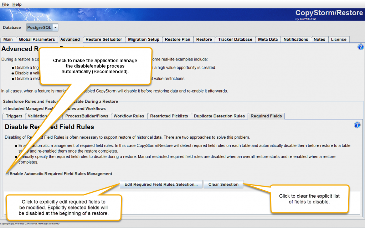The width and height of the screenshot is (365, 228).
Task: View the Restore Plan tab
Action: pos(178,39)
